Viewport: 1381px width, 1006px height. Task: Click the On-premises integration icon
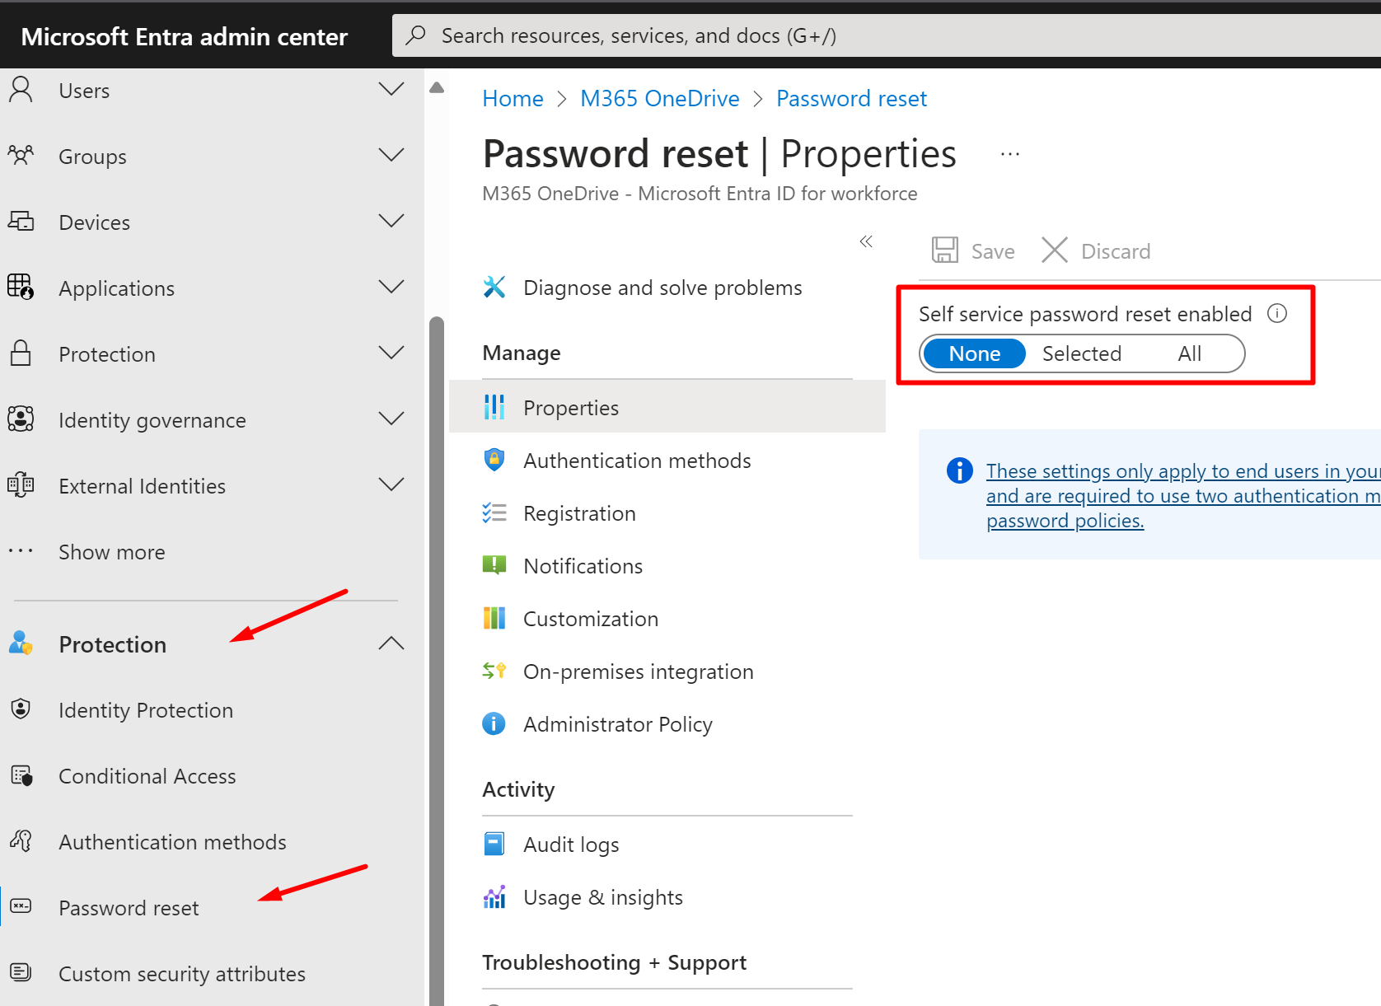click(494, 671)
